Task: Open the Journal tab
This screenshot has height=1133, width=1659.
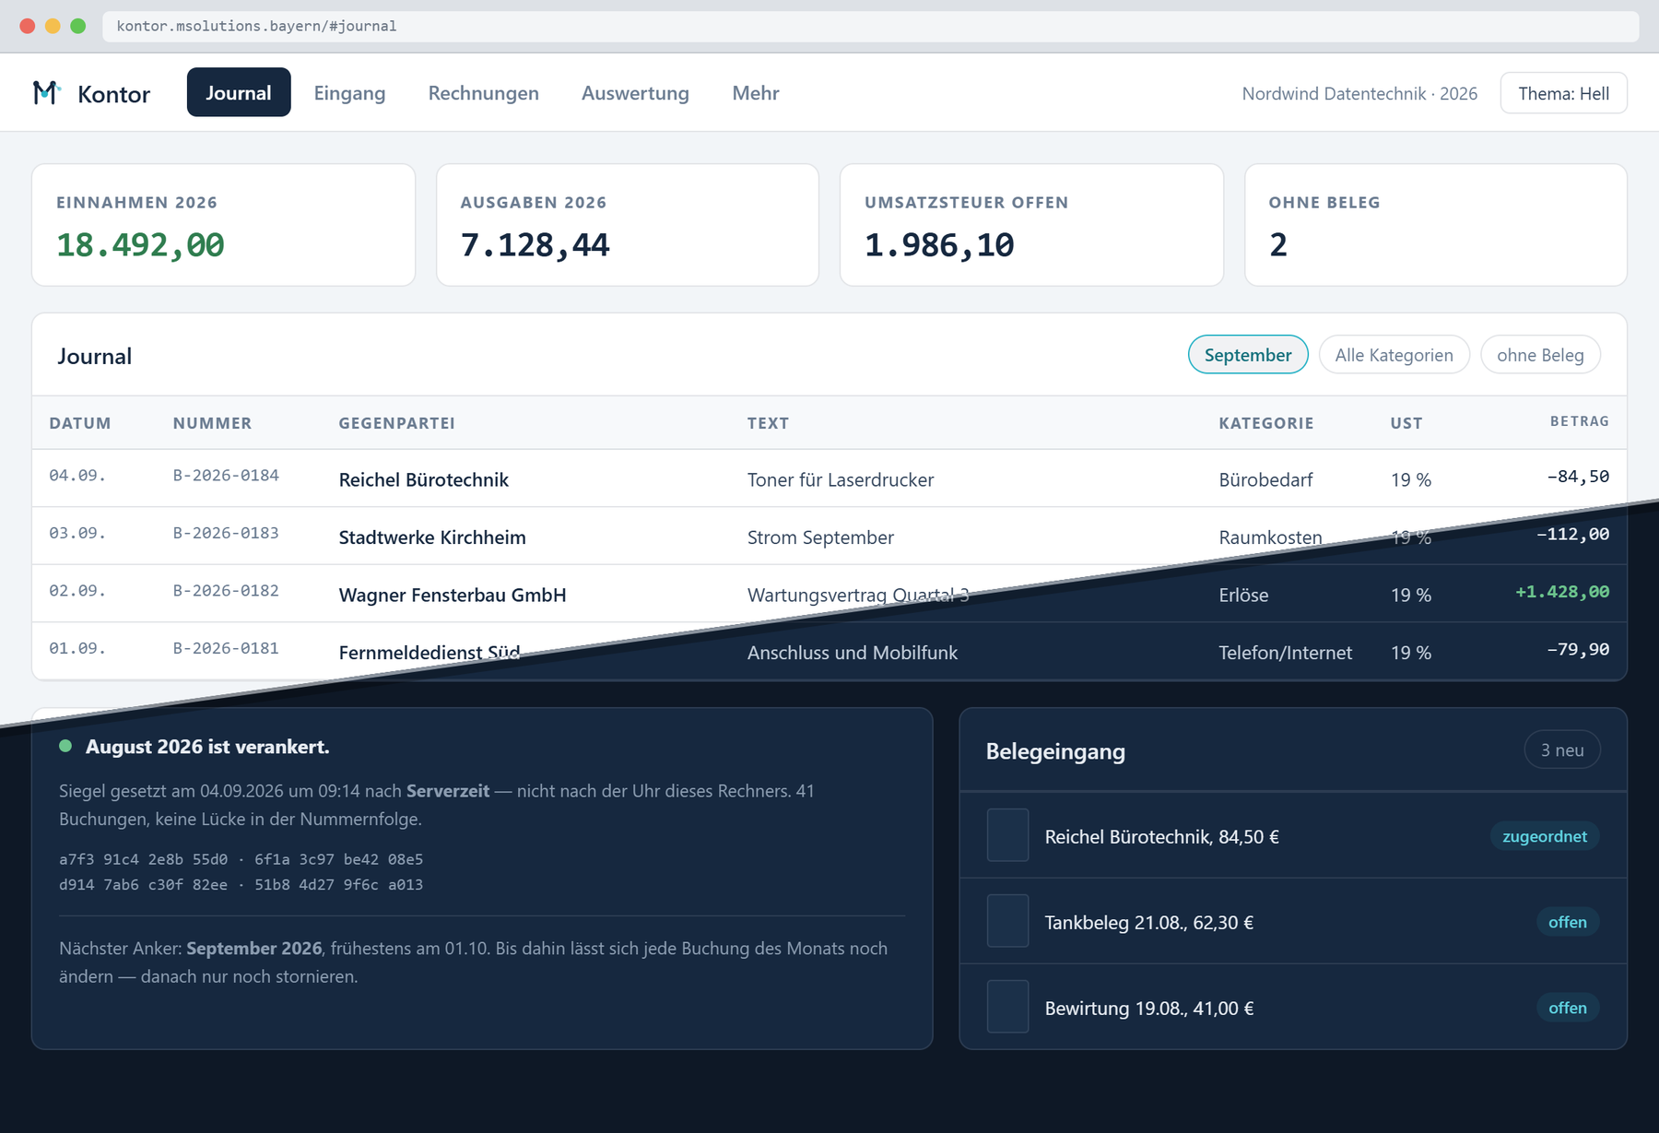Action: pyautogui.click(x=239, y=93)
